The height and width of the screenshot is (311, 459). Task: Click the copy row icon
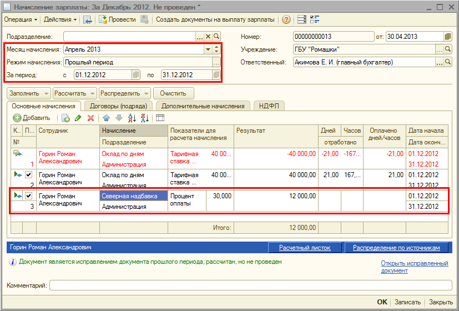(x=65, y=118)
